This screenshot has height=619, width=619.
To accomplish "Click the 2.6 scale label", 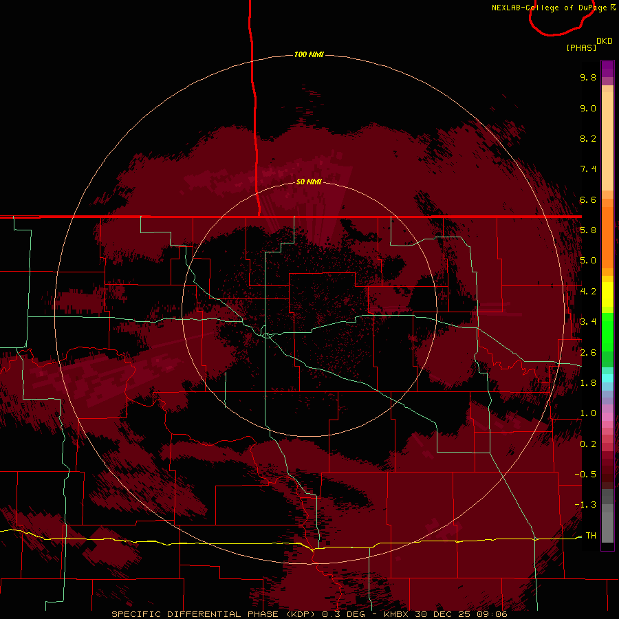I will pyautogui.click(x=588, y=352).
